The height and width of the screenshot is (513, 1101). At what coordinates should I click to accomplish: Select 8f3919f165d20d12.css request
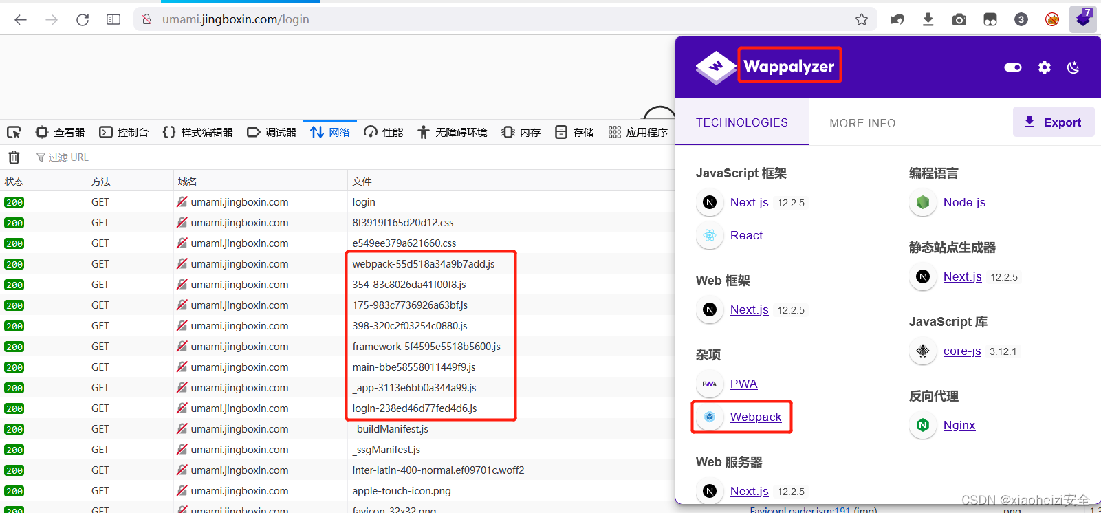(x=338, y=223)
